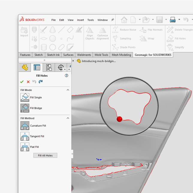The width and height of the screenshot is (193, 193).
Task: Open the File menu
Action: pyautogui.click(x=53, y=20)
